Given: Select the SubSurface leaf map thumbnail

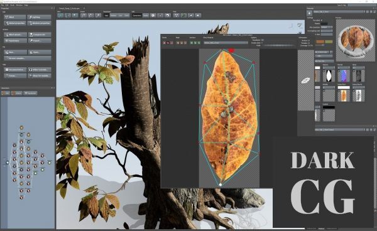Looking at the screenshot, I should pyautogui.click(x=344, y=95).
